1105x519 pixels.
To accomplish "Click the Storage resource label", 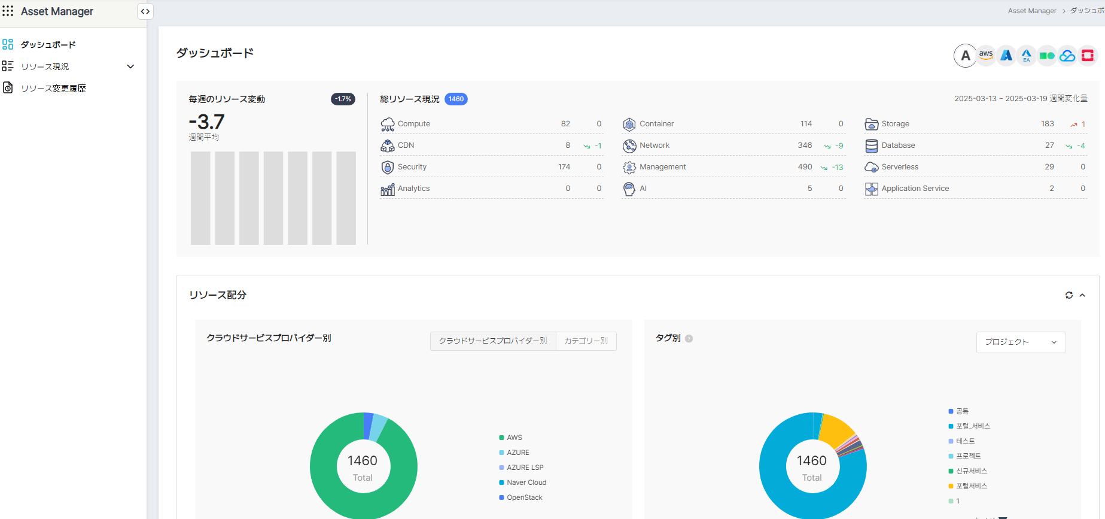I will point(896,124).
